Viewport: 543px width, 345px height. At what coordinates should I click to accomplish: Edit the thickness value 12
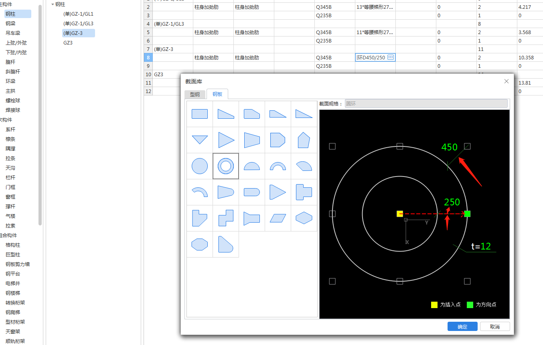[486, 246]
